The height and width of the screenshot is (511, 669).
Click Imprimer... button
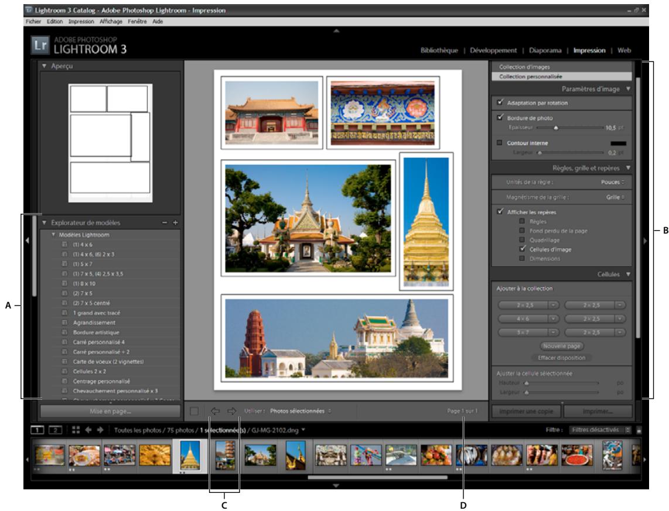[598, 411]
